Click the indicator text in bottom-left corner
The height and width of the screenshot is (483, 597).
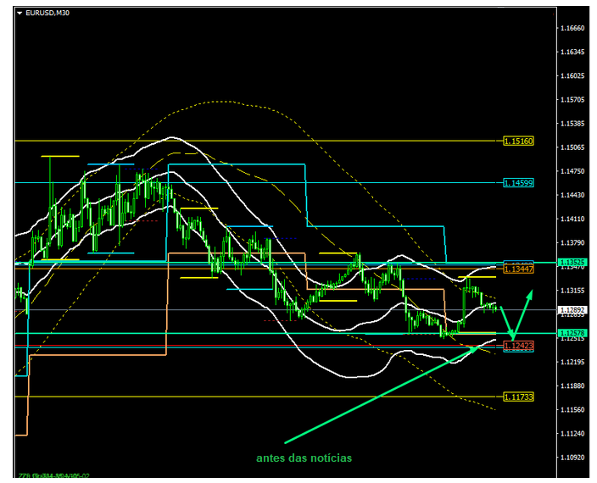tap(53, 476)
